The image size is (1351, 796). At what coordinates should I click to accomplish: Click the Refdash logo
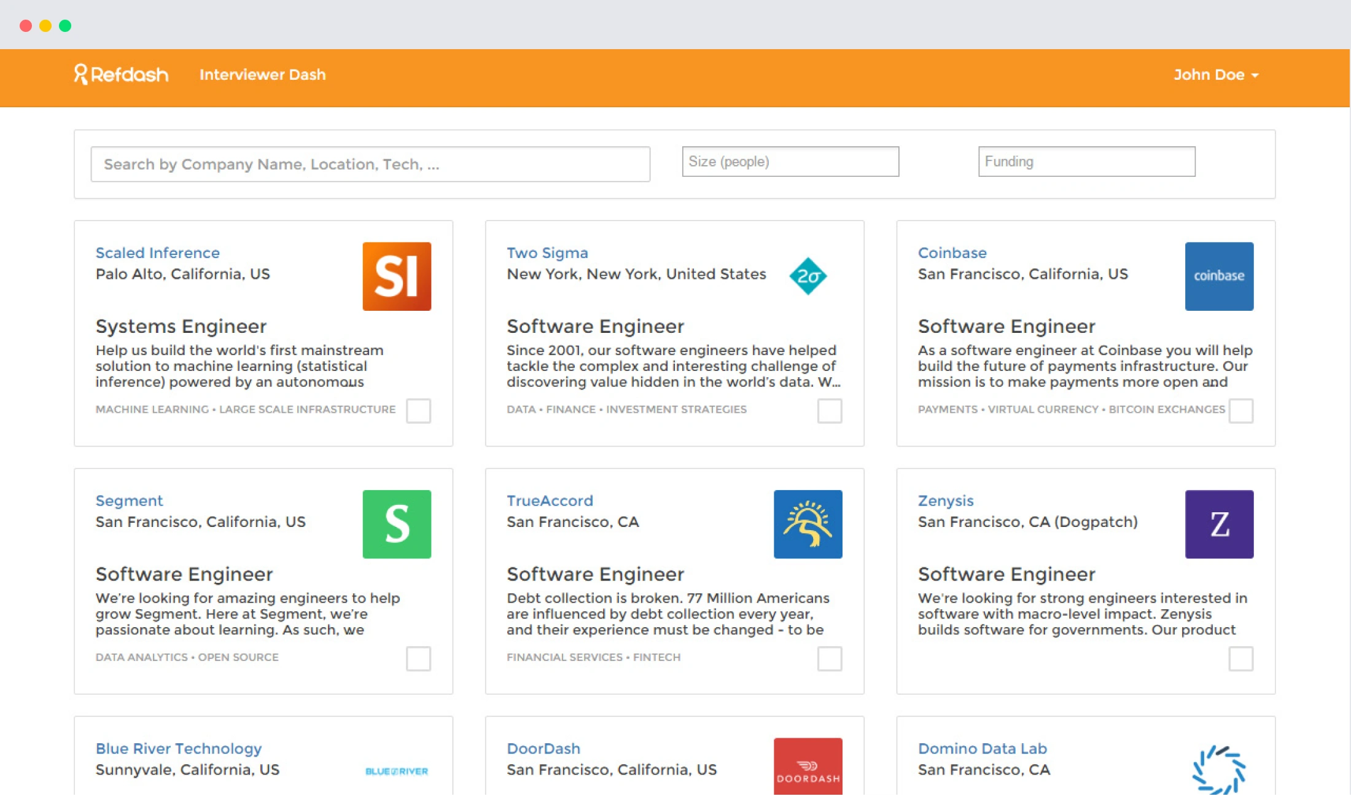click(x=121, y=74)
